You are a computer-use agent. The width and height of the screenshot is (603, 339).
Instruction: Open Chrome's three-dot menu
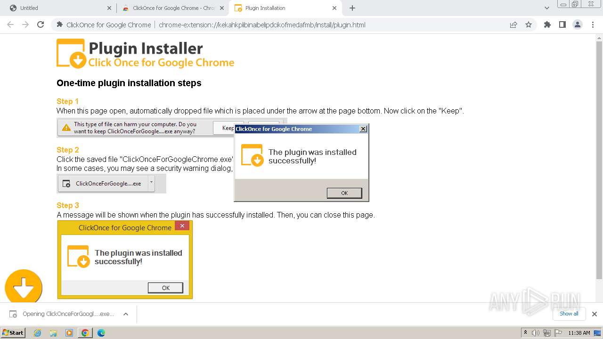click(593, 24)
